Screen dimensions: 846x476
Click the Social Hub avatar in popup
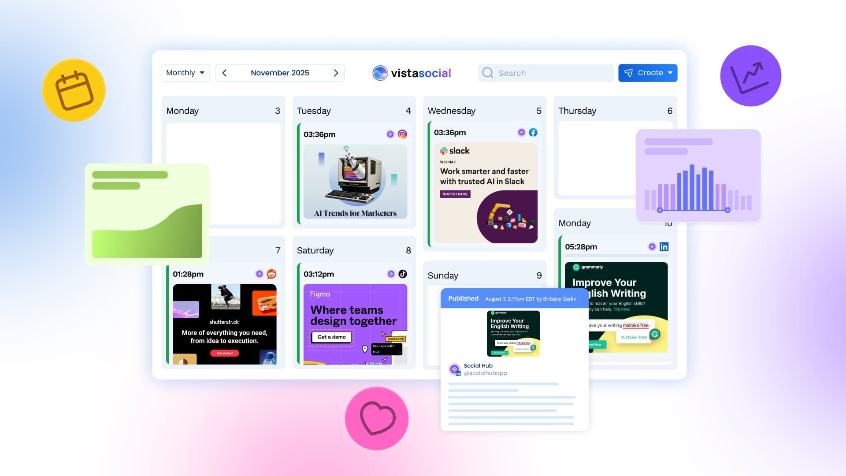pyautogui.click(x=454, y=369)
